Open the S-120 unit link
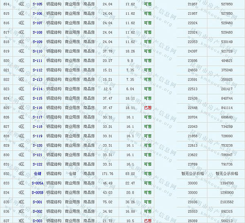Image resolution: width=245 pixels, height=223 pixels. tap(37, 145)
